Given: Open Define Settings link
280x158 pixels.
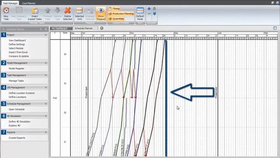Looking at the screenshot, I should tap(17, 44).
